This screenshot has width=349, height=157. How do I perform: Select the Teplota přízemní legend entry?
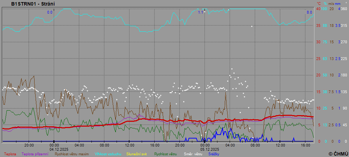[x=35, y=154]
